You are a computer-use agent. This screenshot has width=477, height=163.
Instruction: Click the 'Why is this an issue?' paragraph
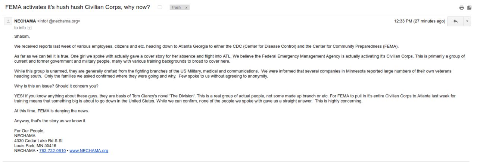tap(56, 86)
